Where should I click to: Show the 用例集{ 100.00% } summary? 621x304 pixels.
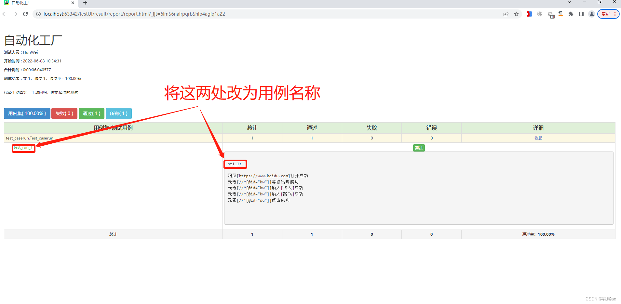coord(27,113)
